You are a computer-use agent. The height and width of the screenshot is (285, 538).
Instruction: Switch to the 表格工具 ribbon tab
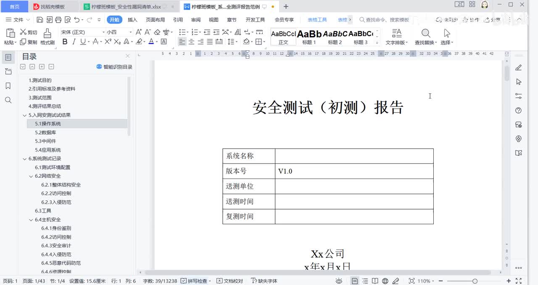pyautogui.click(x=317, y=20)
